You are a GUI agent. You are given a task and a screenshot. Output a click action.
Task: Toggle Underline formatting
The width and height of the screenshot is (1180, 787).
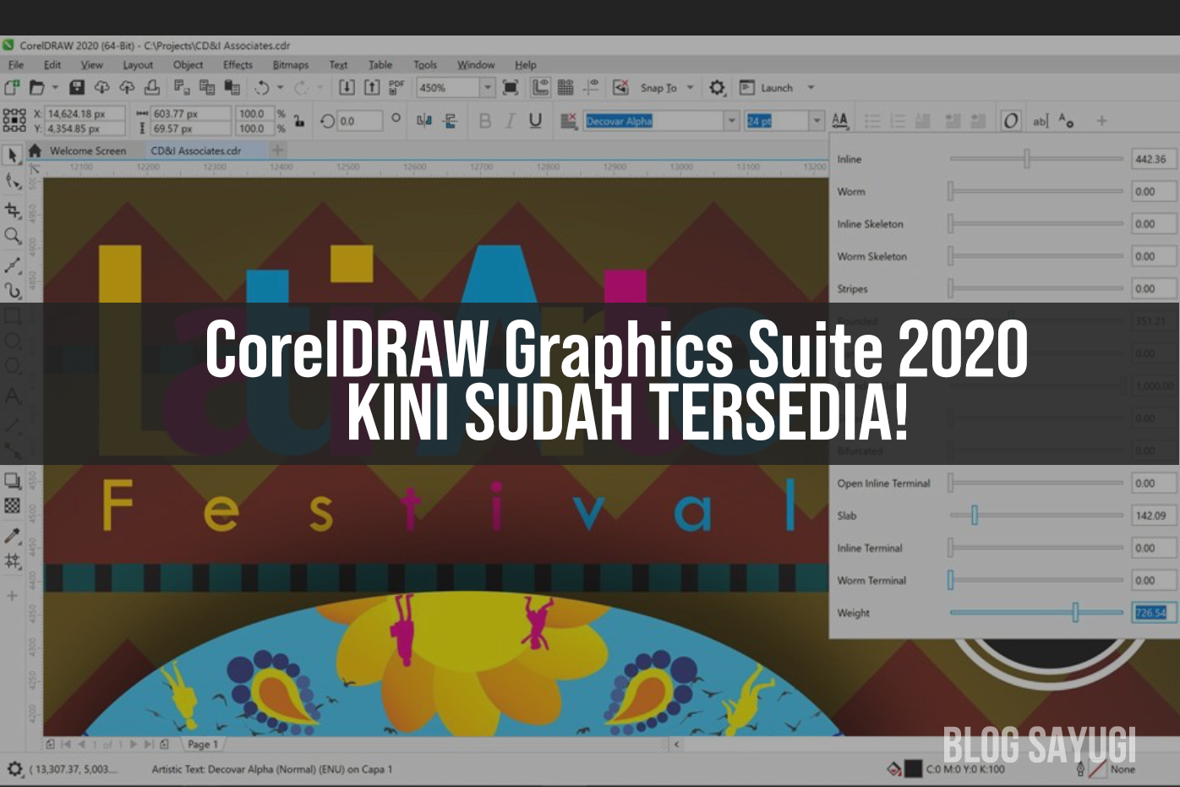(535, 121)
